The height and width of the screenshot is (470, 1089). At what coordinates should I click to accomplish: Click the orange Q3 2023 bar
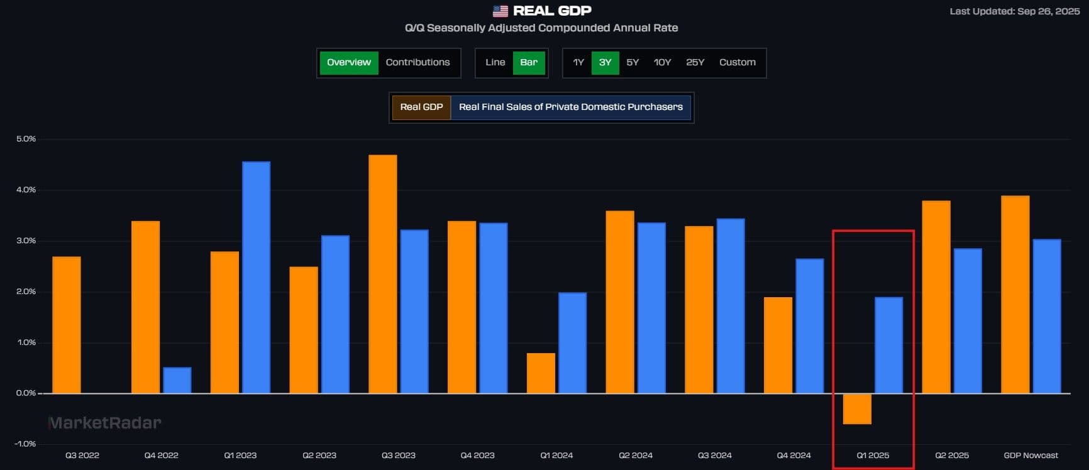point(382,274)
